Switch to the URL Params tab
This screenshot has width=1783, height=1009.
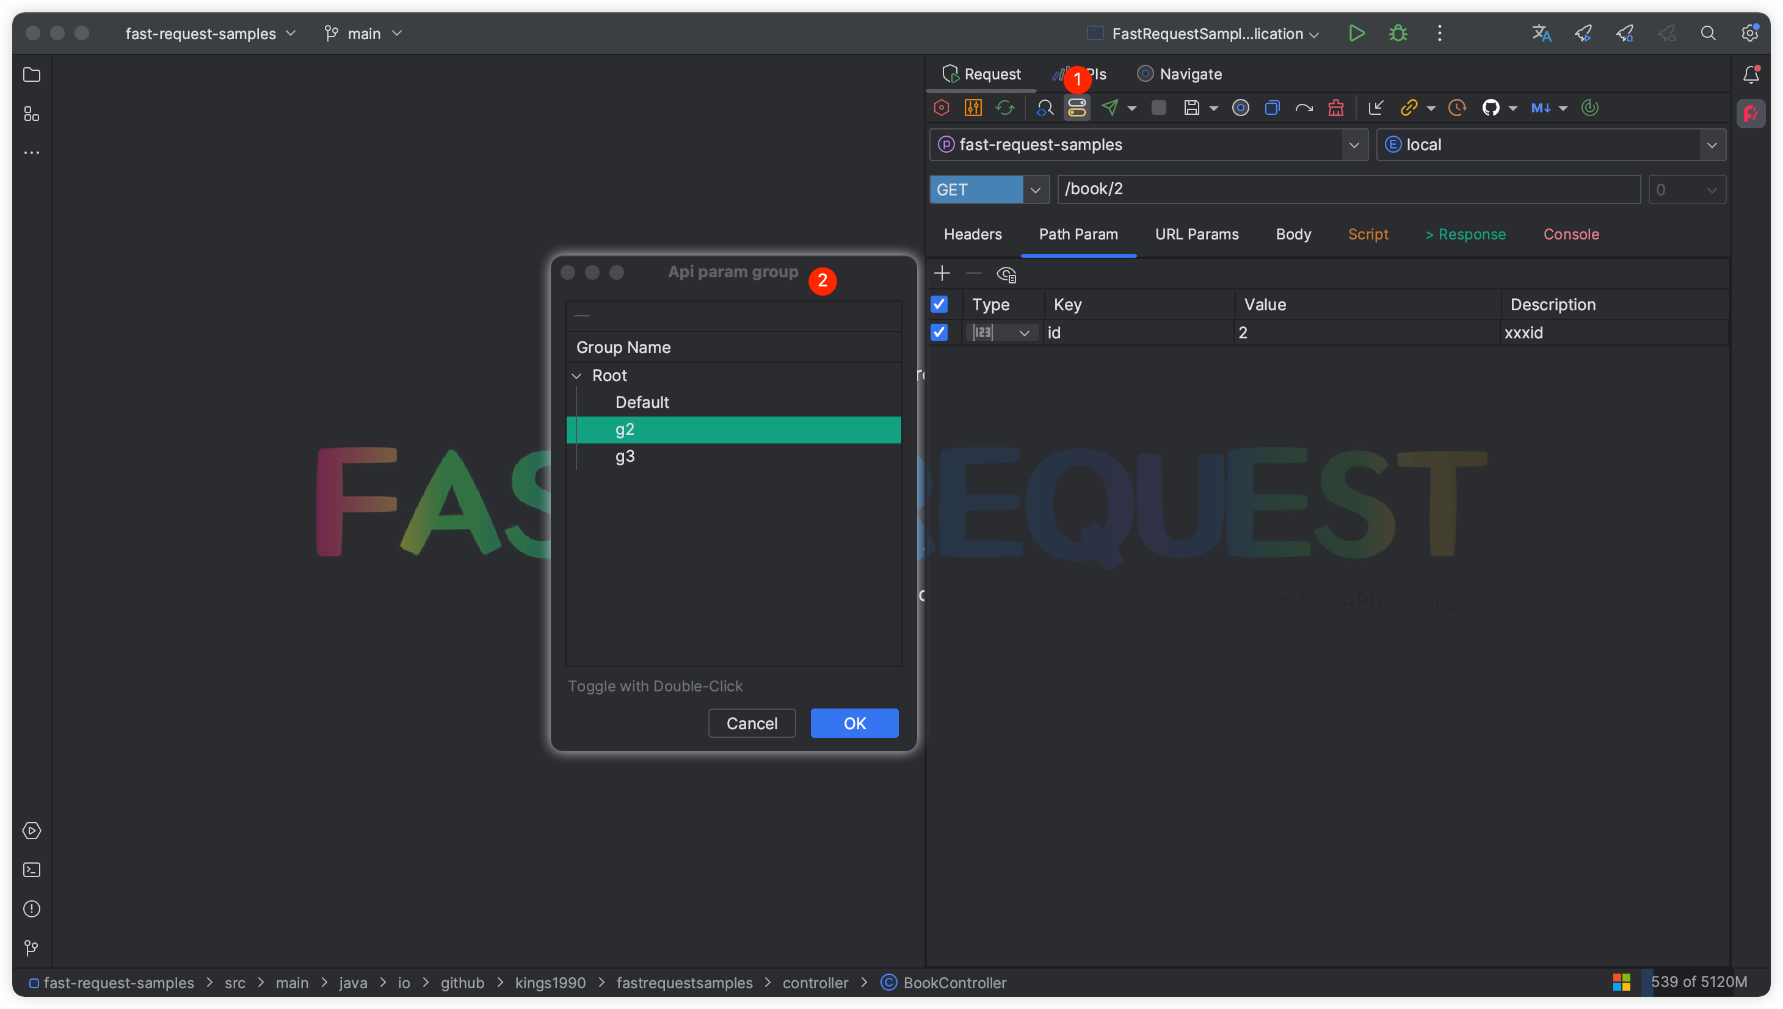(x=1196, y=235)
